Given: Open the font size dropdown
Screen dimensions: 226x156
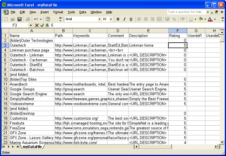Looking at the screenshot, I should pos(111,19).
